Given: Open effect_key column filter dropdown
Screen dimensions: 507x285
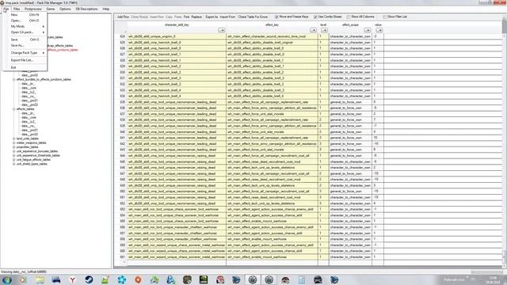Looking at the screenshot, I should [x=313, y=30].
